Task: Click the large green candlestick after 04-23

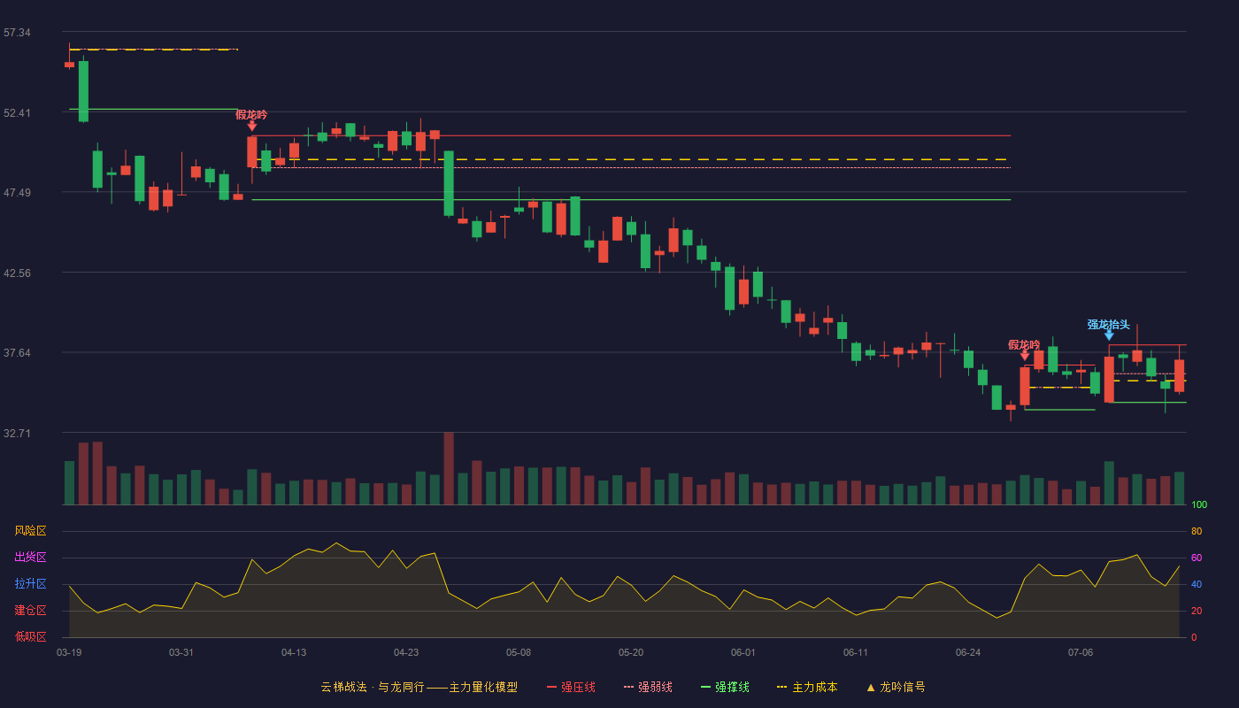Action: coord(449,183)
